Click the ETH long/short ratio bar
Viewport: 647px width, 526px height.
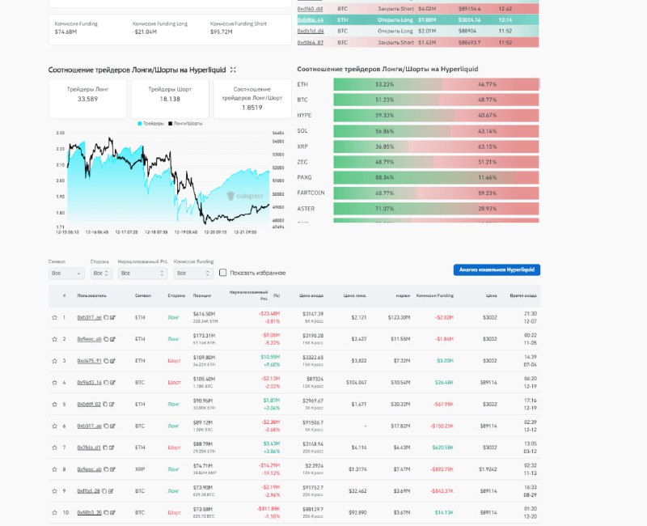(436, 84)
